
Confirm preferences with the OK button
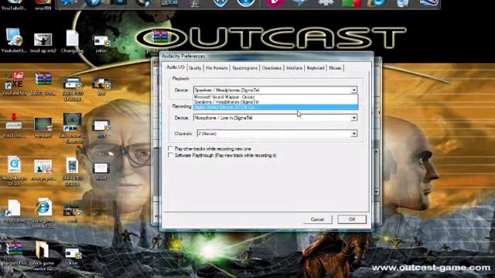pyautogui.click(x=352, y=219)
